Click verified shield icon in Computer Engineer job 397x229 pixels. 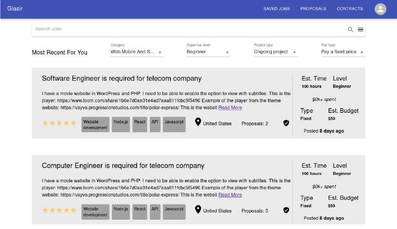pyautogui.click(x=286, y=210)
